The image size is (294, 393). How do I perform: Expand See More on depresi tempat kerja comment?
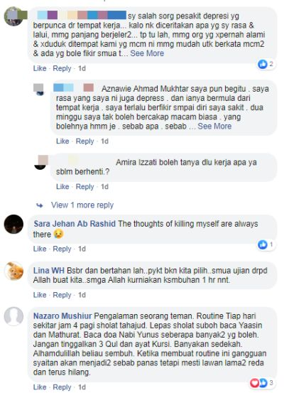[x=147, y=53]
